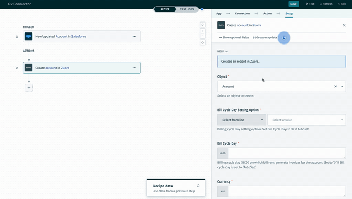Select the New/updated Account trigger card

coord(81,36)
